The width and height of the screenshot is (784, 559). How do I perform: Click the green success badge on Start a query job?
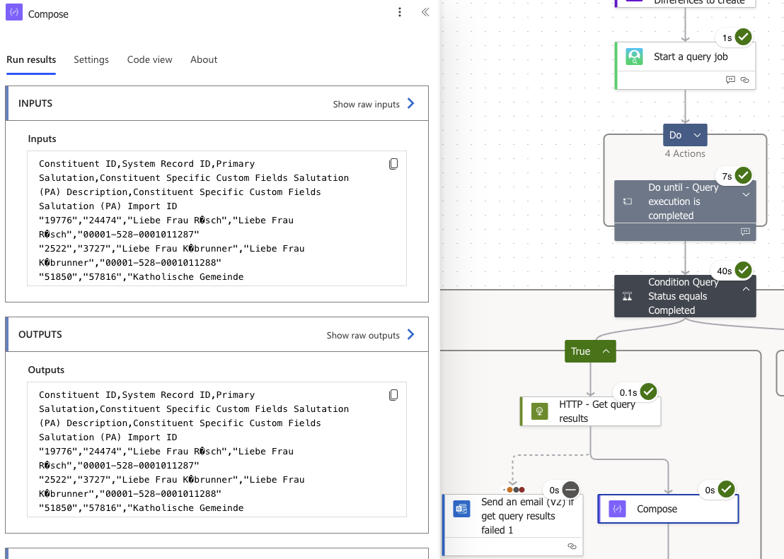coord(742,37)
